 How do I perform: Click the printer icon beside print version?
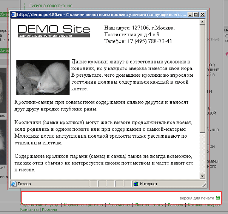[218, 198]
